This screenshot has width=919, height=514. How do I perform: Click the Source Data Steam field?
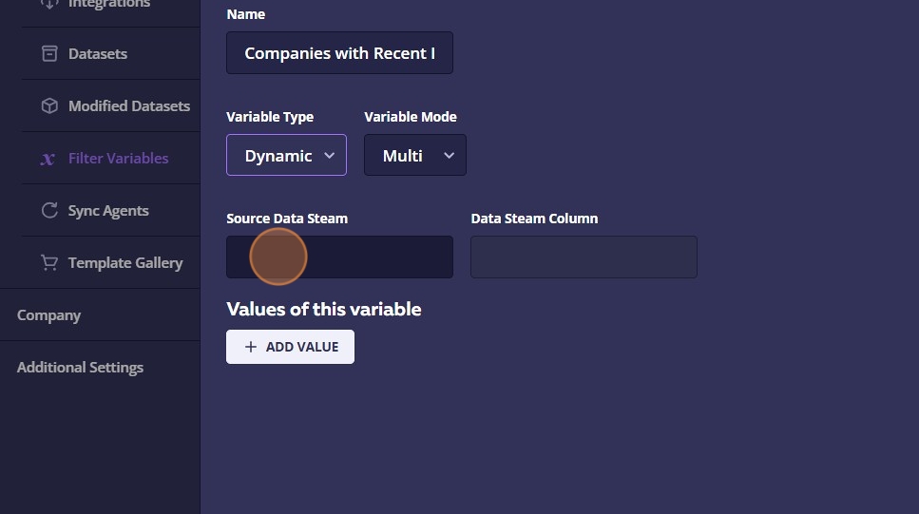[339, 257]
